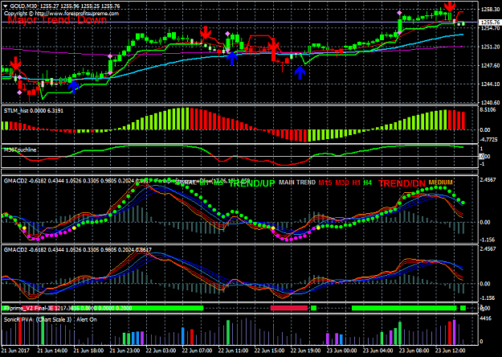This screenshot has width=502, height=357.
Task: Select the blue buy arrow just after 22 Jun 11:00
Action: click(x=232, y=59)
